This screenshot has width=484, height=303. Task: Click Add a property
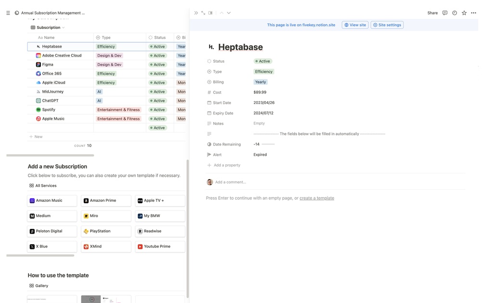[x=224, y=165]
